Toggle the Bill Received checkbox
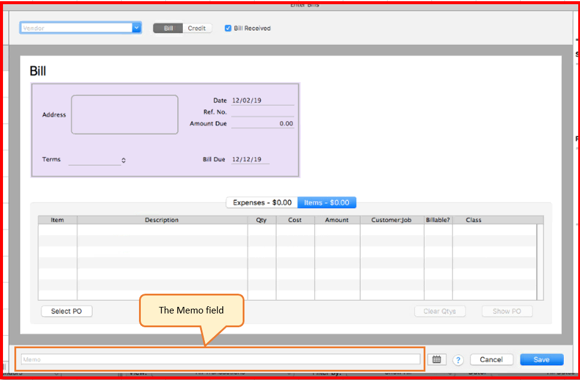 228,28
